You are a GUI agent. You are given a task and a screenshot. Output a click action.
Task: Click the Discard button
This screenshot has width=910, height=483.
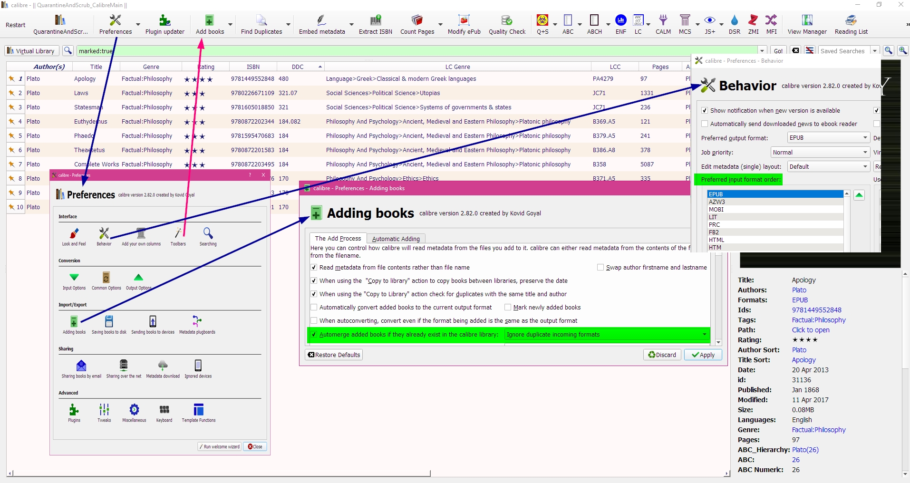tap(662, 355)
